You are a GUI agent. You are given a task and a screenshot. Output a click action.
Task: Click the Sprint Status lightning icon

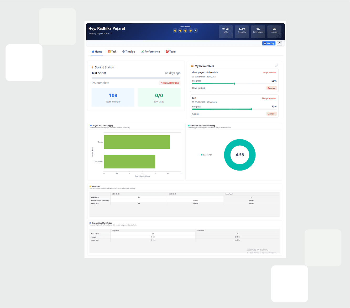tap(92, 67)
